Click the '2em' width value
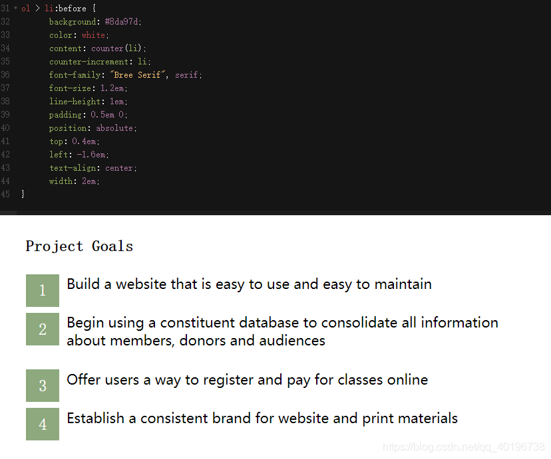This screenshot has height=459, width=551. point(89,181)
